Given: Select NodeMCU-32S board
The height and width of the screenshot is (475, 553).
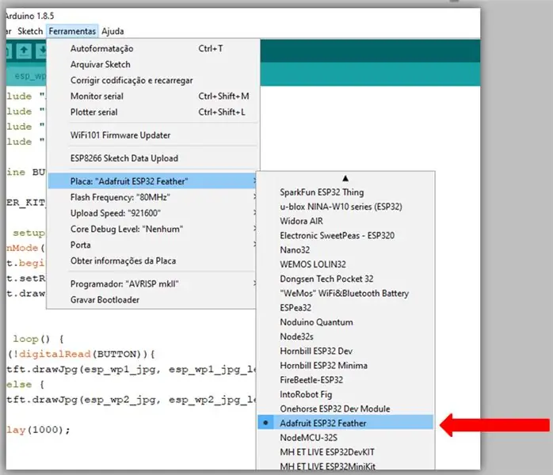Looking at the screenshot, I should tap(345, 438).
